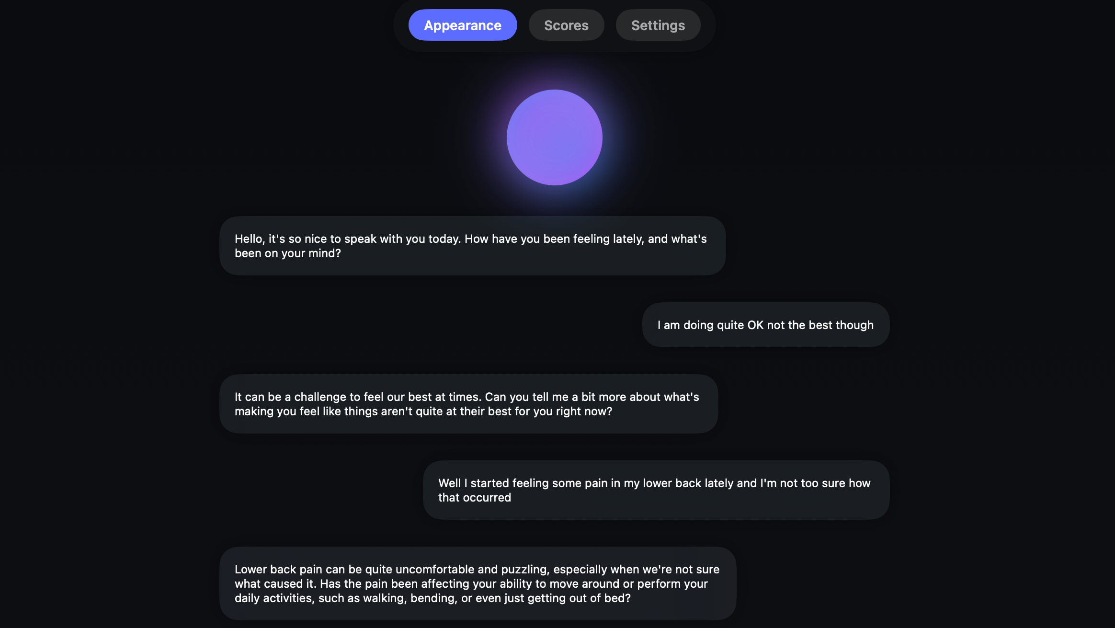Viewport: 1115px width, 628px height.
Task: Click the glowing purple orb avatar
Action: 554,137
